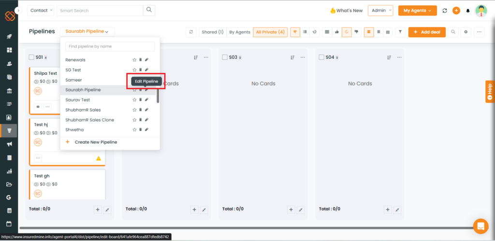495x241 pixels.
Task: Open pipeline settings gear icon
Action: click(x=466, y=32)
